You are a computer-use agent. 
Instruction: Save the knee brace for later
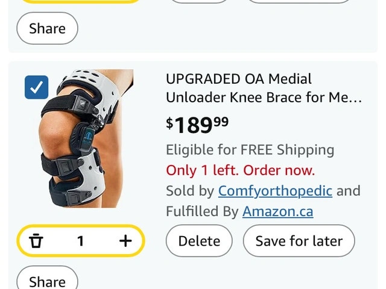point(299,241)
